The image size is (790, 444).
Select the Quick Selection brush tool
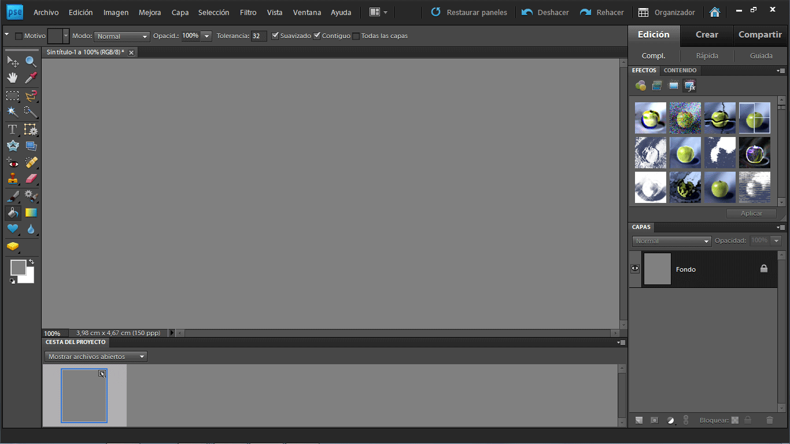coord(31,112)
